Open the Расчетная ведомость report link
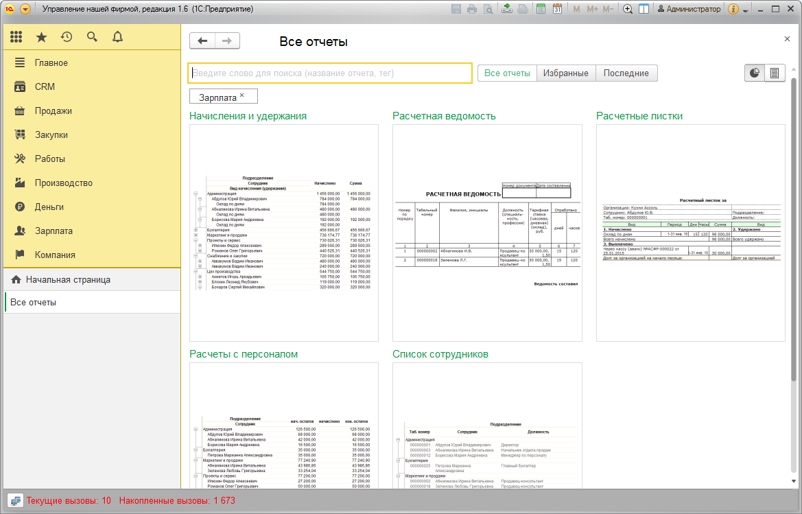The height and width of the screenshot is (514, 802). pos(444,116)
